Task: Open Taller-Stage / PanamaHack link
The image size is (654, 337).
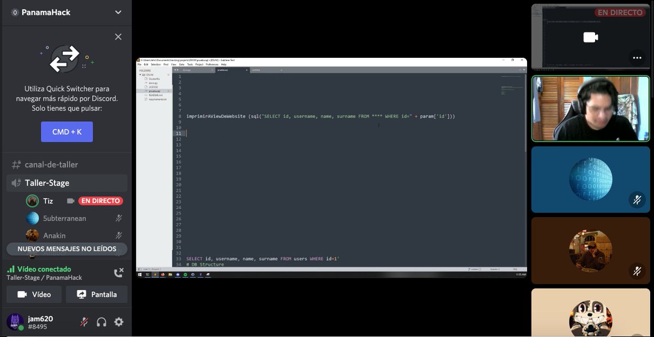Action: (44, 278)
